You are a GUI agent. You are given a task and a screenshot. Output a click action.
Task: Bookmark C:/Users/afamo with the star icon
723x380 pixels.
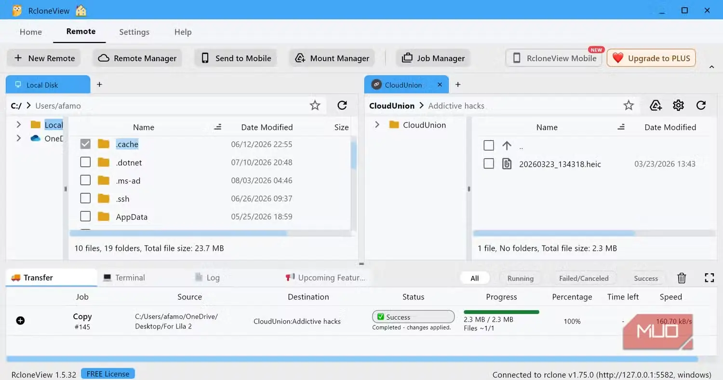pyautogui.click(x=315, y=105)
